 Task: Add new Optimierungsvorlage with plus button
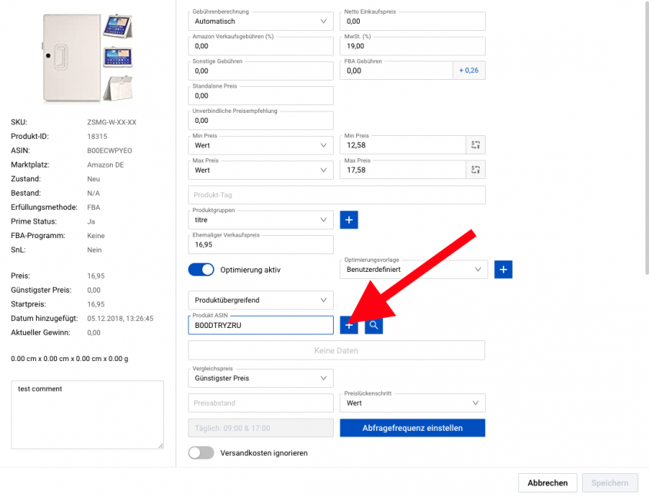click(504, 270)
